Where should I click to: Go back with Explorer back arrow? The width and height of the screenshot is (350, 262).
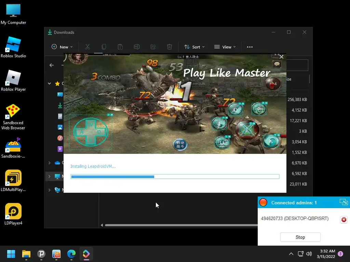(x=52, y=65)
